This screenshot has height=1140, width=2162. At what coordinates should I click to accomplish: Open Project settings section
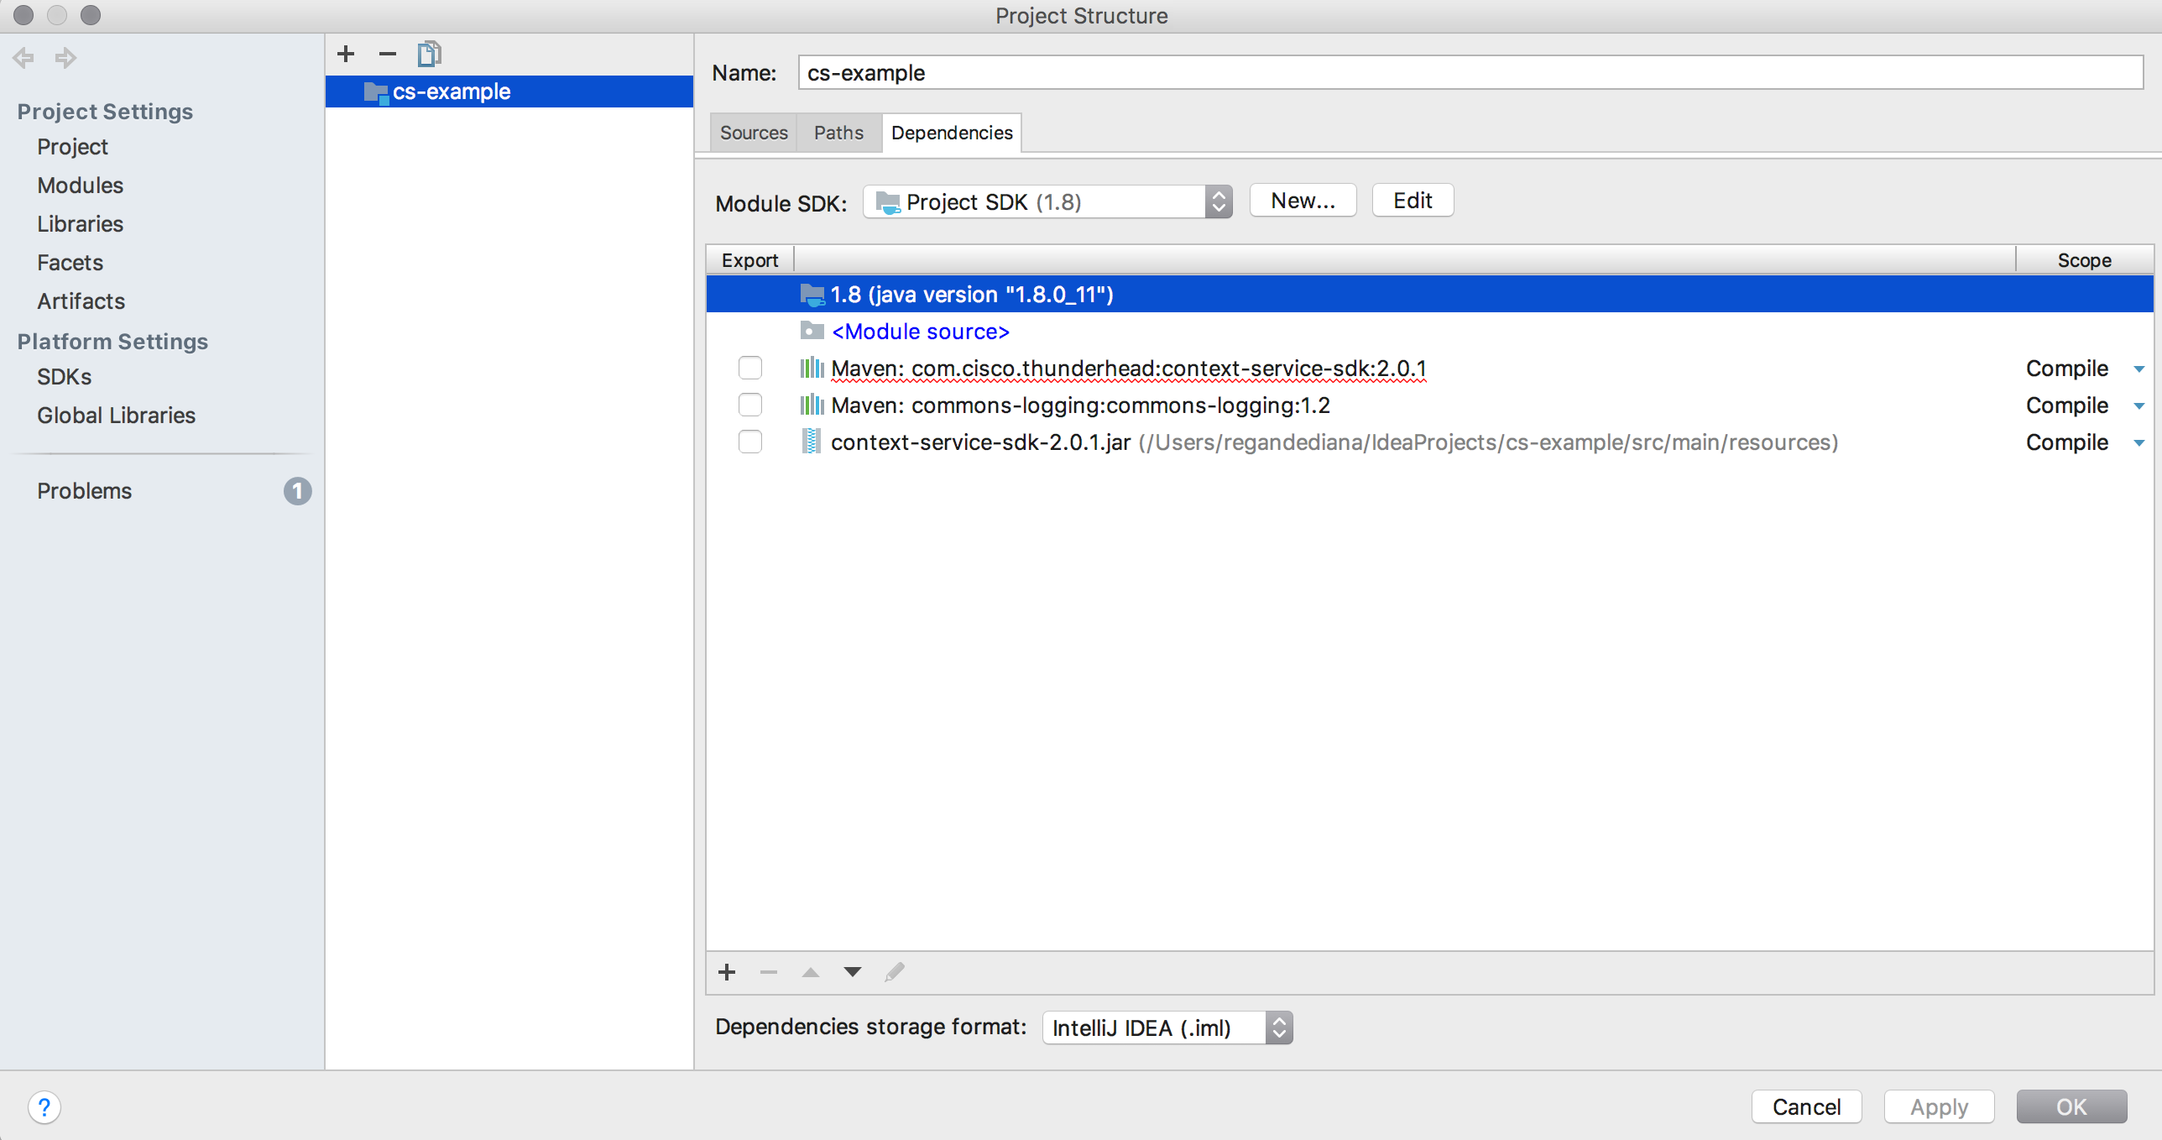pyautogui.click(x=72, y=147)
